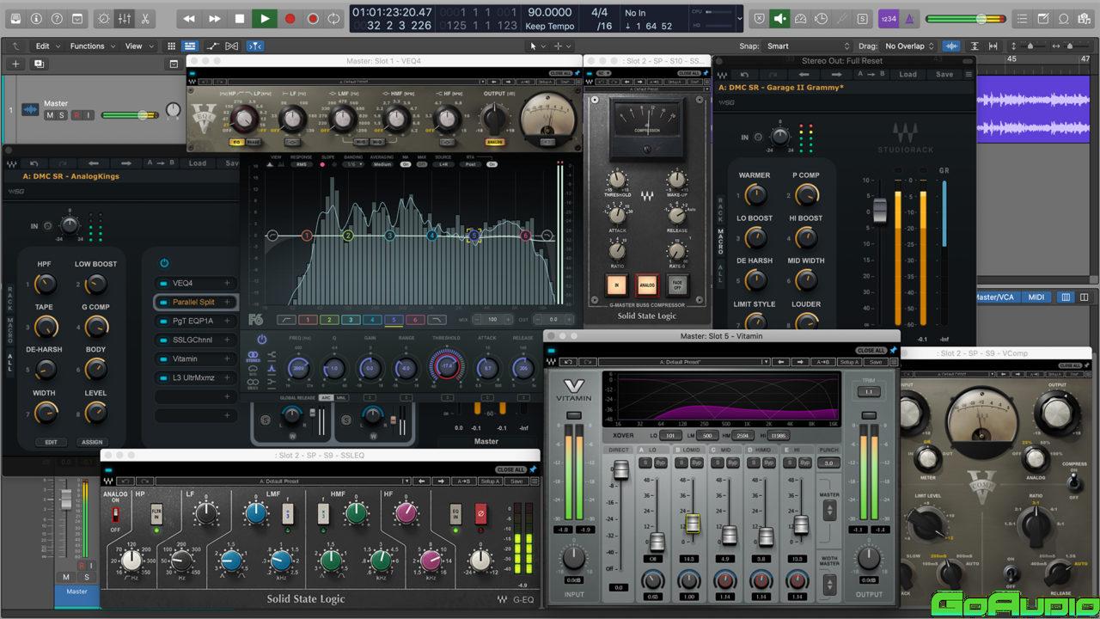Open F6 banding 1/6 dropdown

[x=351, y=164]
